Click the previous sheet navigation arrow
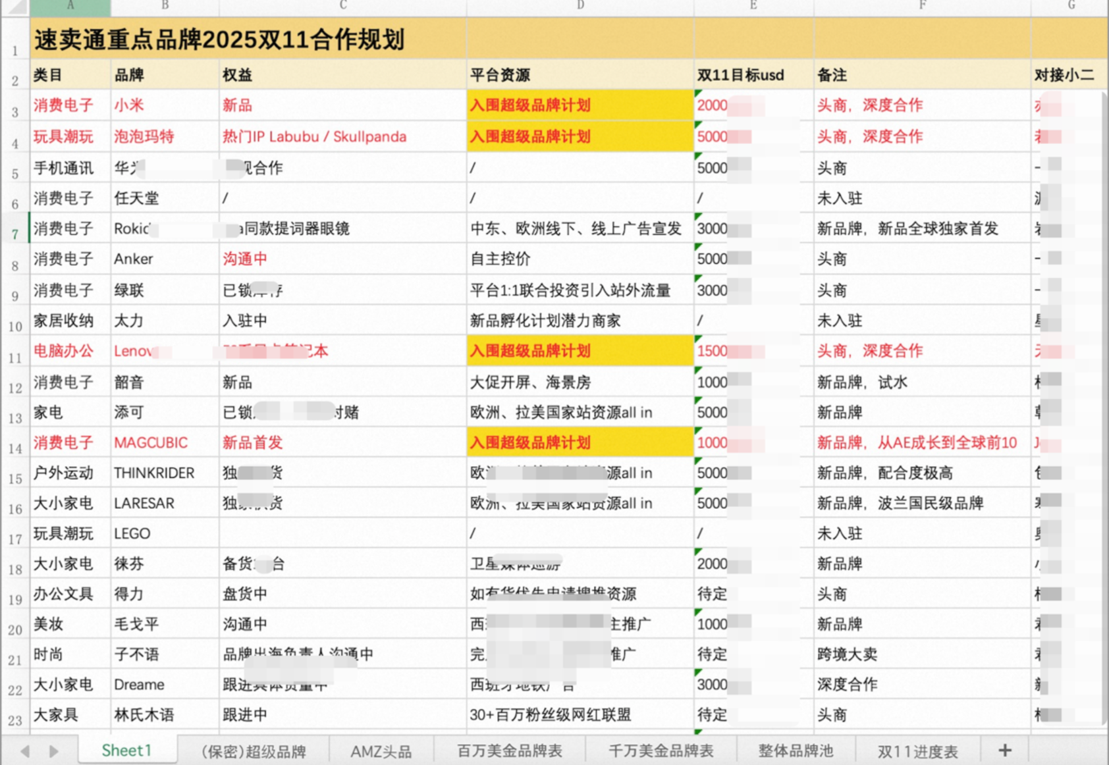1109x765 pixels. pos(25,751)
